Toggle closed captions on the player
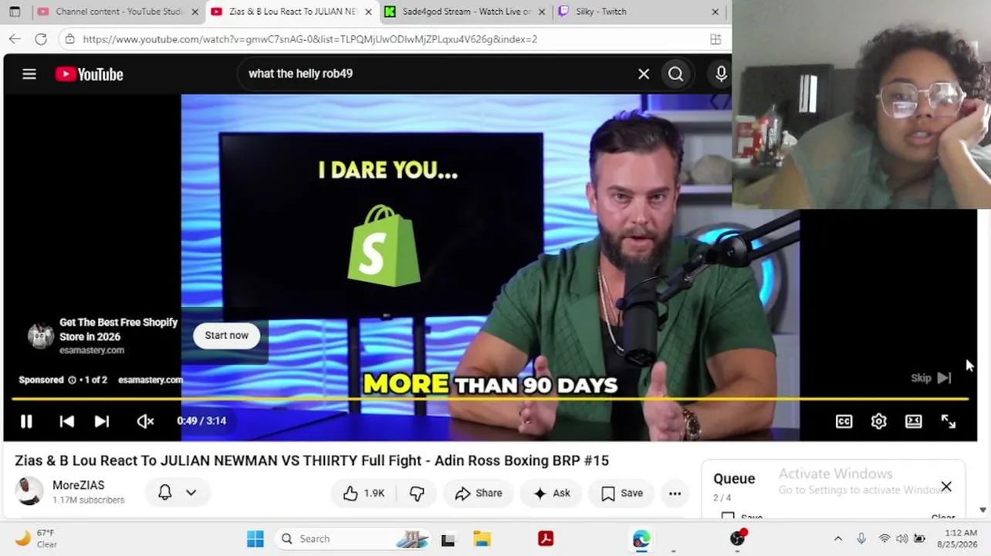Screen dimensions: 991x556 coord(844,422)
